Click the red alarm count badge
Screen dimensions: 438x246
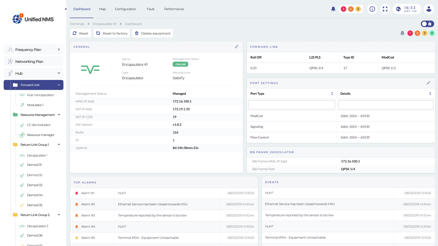[x=410, y=33]
